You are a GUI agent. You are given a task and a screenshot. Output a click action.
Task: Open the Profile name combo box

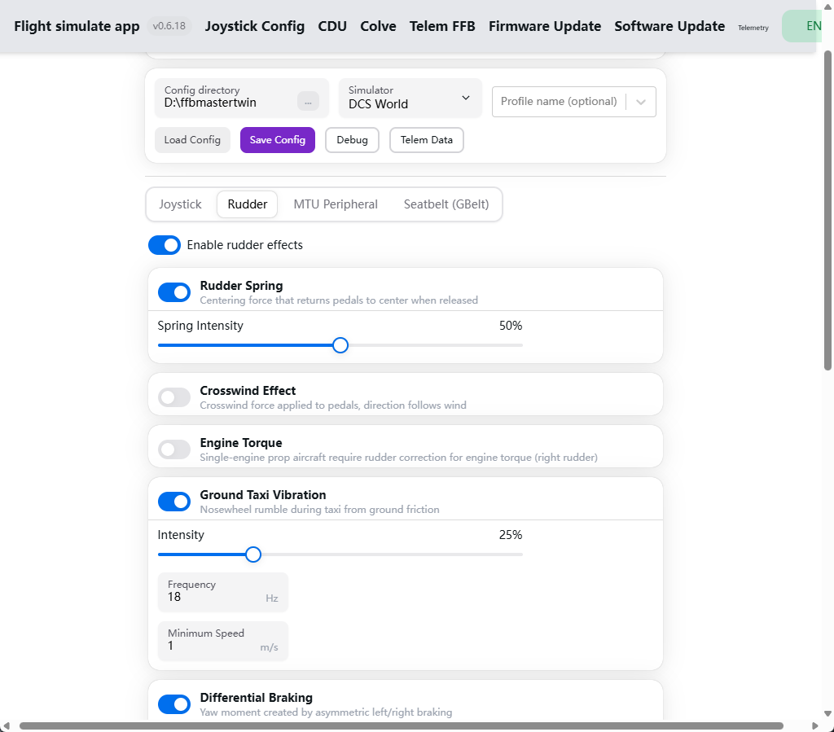(574, 102)
